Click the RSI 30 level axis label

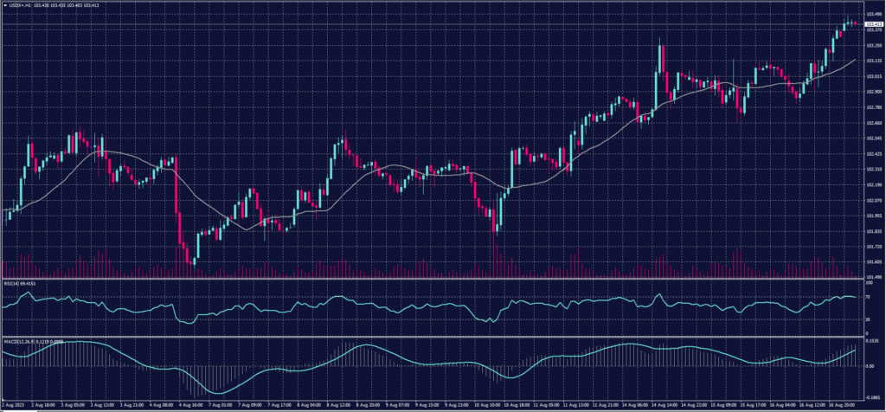coord(868,320)
